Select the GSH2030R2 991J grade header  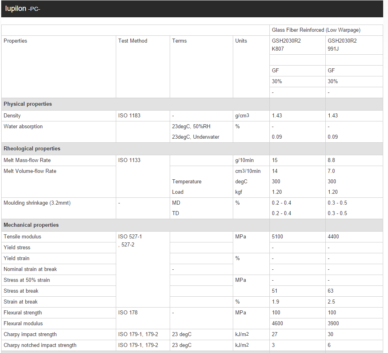(342, 45)
